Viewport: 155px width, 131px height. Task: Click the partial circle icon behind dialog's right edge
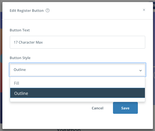(154, 75)
